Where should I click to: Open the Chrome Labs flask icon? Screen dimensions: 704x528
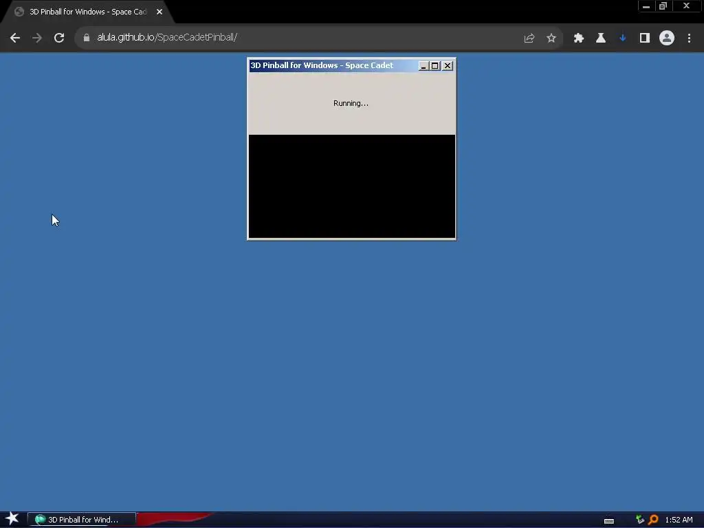[601, 38]
